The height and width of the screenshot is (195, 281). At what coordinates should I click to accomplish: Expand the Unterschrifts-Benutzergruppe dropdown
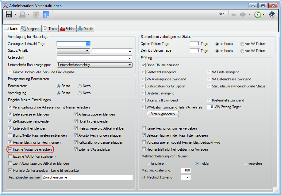(130, 65)
